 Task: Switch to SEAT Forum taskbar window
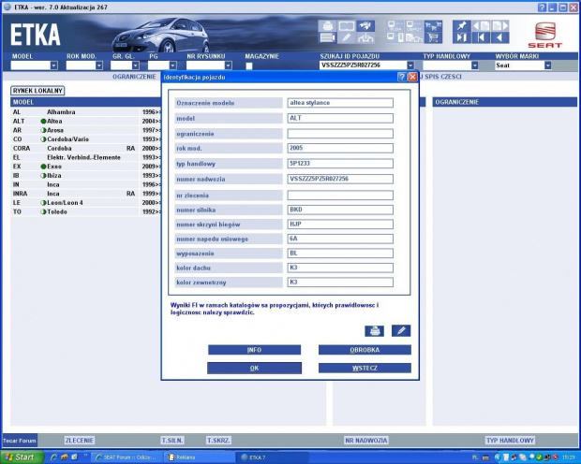pyautogui.click(x=126, y=457)
